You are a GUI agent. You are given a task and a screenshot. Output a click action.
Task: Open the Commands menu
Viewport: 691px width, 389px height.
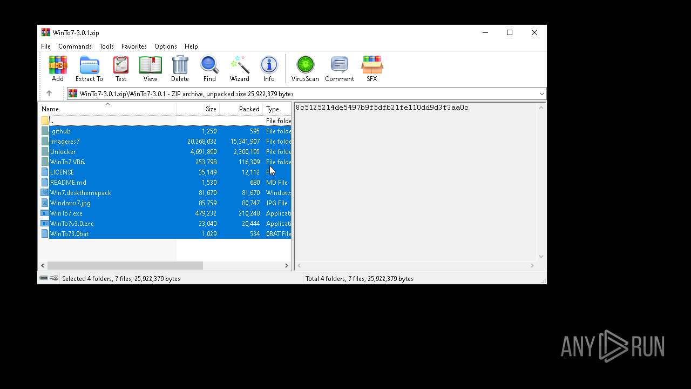coord(75,46)
